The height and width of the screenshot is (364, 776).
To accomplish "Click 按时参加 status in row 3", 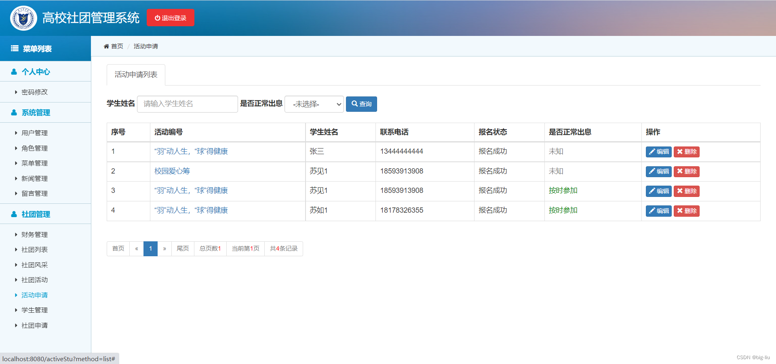I will point(563,190).
